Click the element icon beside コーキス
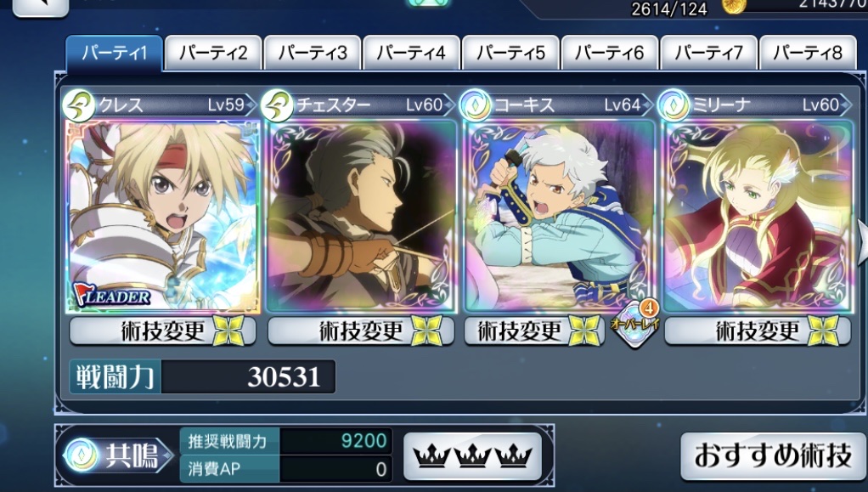The image size is (868, 492). (475, 105)
